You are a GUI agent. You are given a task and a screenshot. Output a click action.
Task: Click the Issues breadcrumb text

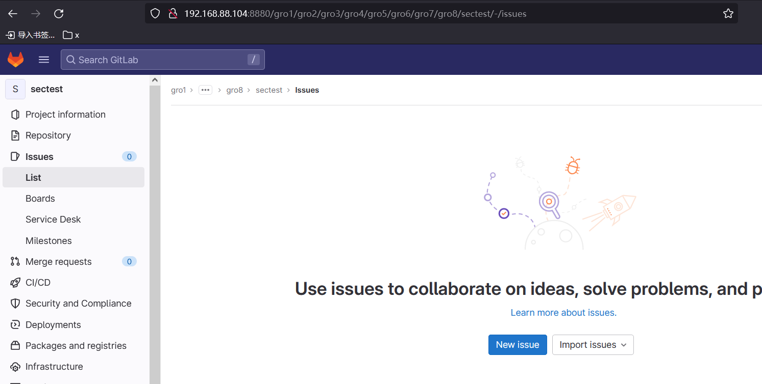pos(307,90)
